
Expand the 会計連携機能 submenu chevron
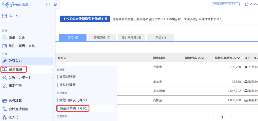pos(51,109)
